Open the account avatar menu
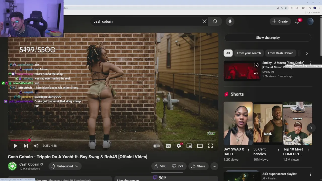The width and height of the screenshot is (322, 181). coord(310,21)
